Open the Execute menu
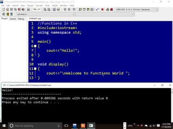Viewport: 173px width, 129px height. (39, 5)
